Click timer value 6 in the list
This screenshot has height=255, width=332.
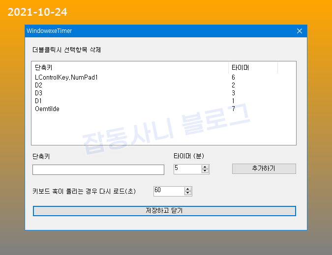[233, 78]
